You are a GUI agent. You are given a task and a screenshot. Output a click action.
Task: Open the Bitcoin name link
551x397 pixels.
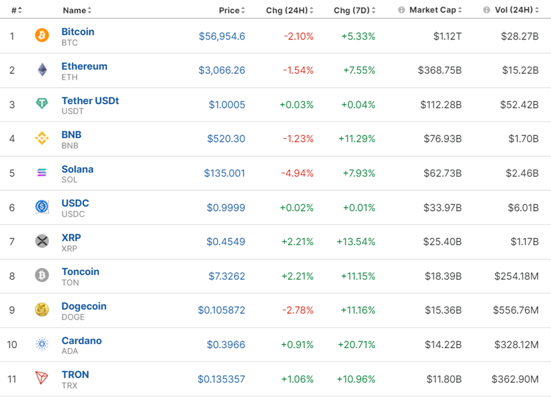click(x=78, y=32)
